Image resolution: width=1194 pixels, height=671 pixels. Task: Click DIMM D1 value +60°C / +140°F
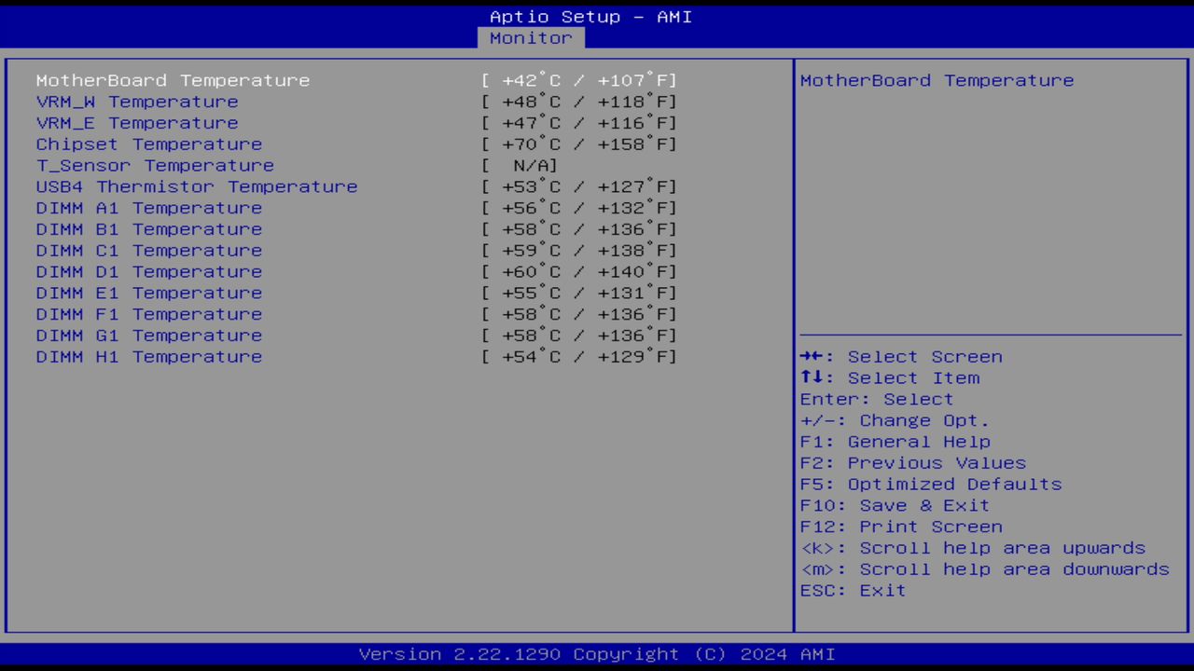579,271
